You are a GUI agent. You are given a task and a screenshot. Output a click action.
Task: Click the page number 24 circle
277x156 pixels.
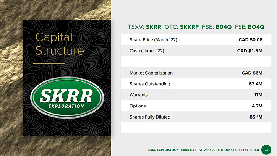point(266,150)
